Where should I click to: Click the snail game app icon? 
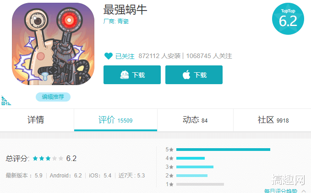(x=53, y=44)
